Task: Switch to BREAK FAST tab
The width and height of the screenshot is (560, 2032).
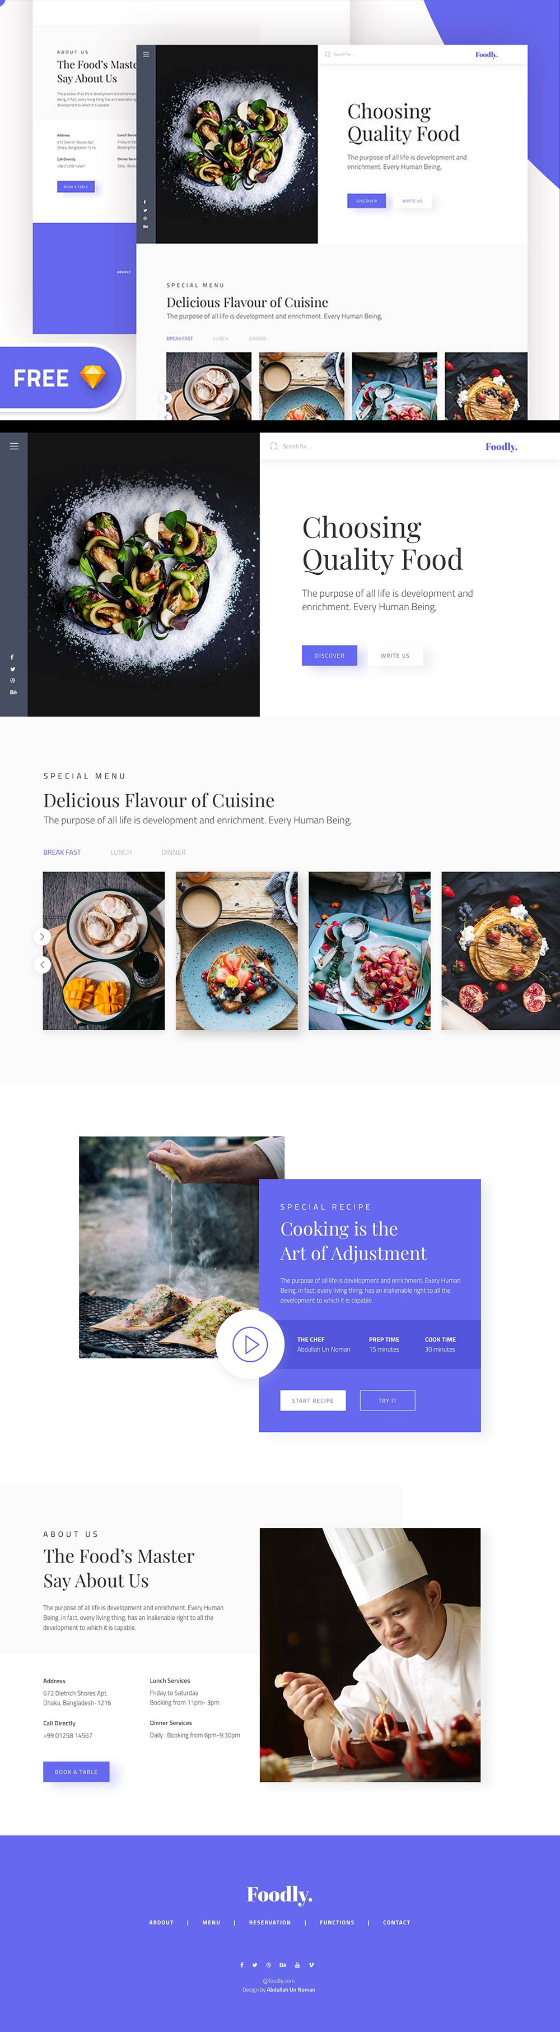Action: [x=62, y=852]
